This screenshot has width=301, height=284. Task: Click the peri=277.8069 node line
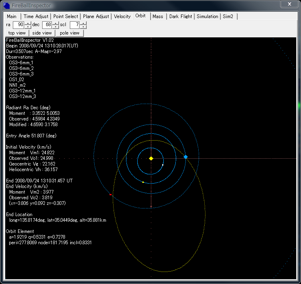tap(50, 243)
